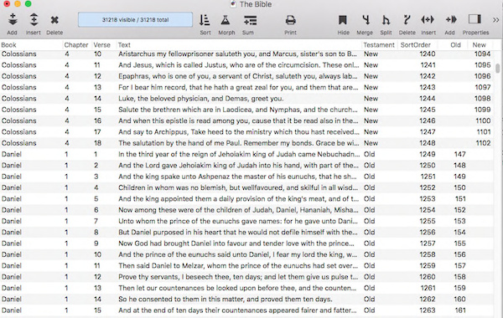Open the Morph flask tool
The width and height of the screenshot is (503, 318).
tap(226, 20)
